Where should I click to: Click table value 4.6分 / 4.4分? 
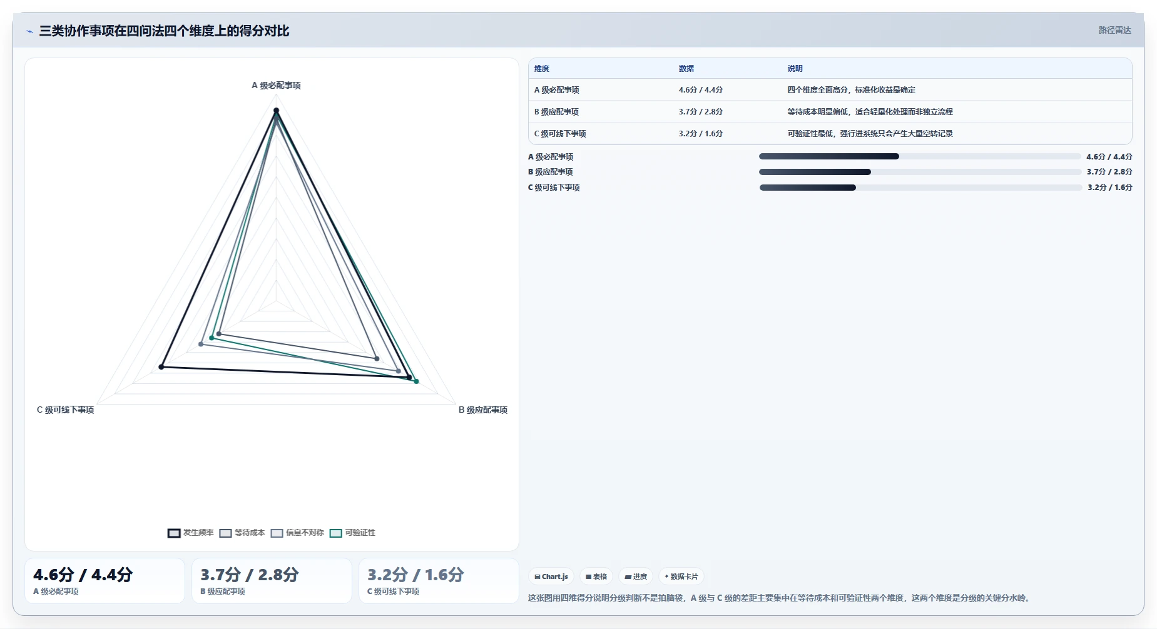click(x=701, y=90)
